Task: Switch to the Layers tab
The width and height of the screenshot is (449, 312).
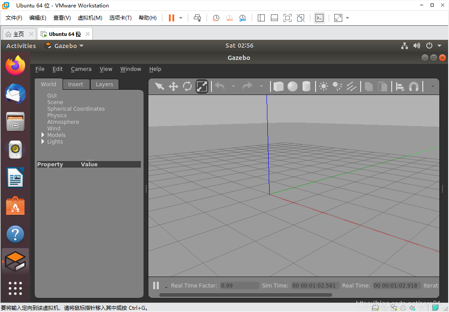Action: point(104,84)
